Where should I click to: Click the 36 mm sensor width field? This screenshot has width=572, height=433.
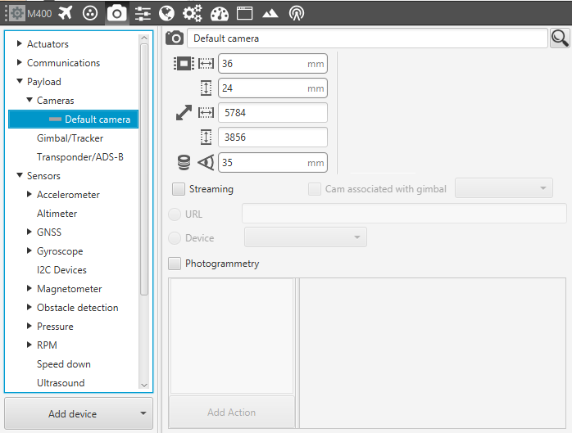click(x=273, y=63)
